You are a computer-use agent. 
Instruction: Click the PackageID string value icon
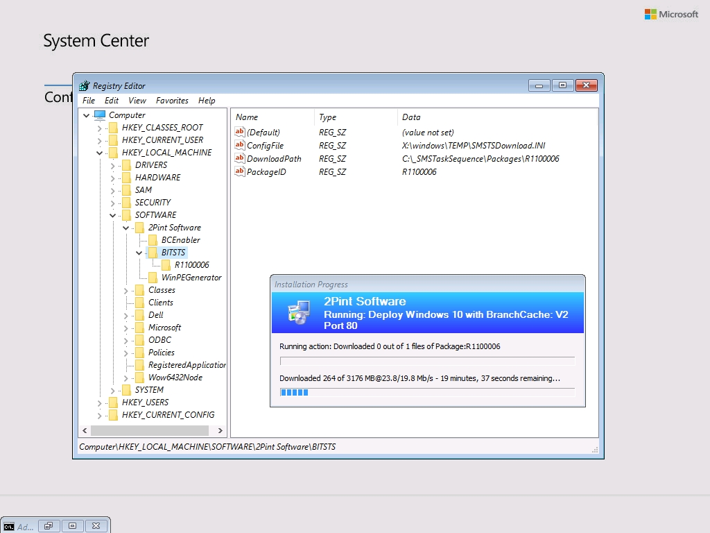(x=240, y=172)
